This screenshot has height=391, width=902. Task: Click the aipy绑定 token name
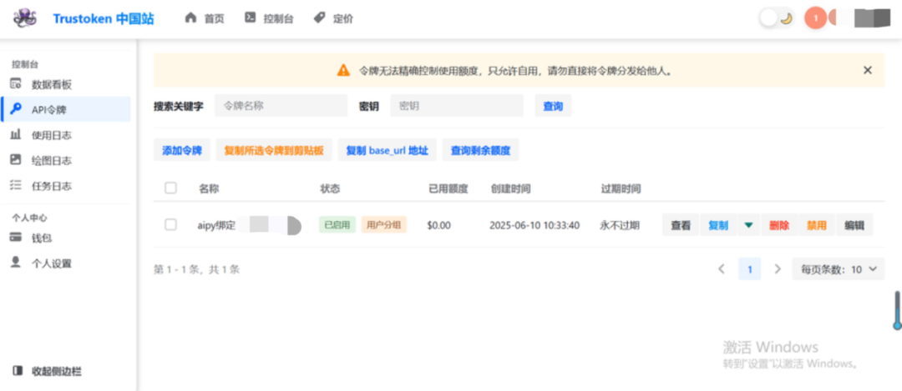coord(217,226)
